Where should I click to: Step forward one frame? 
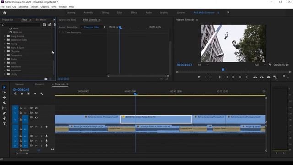(x=240, y=77)
